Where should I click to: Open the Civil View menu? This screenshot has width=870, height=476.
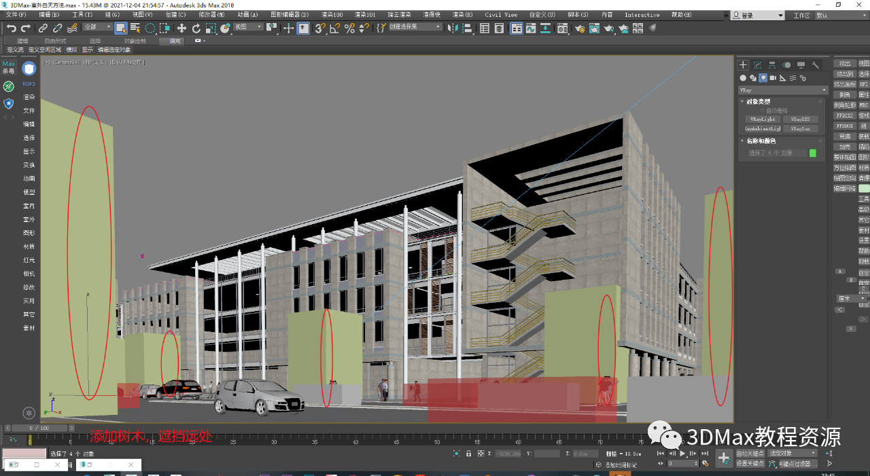[x=501, y=14]
